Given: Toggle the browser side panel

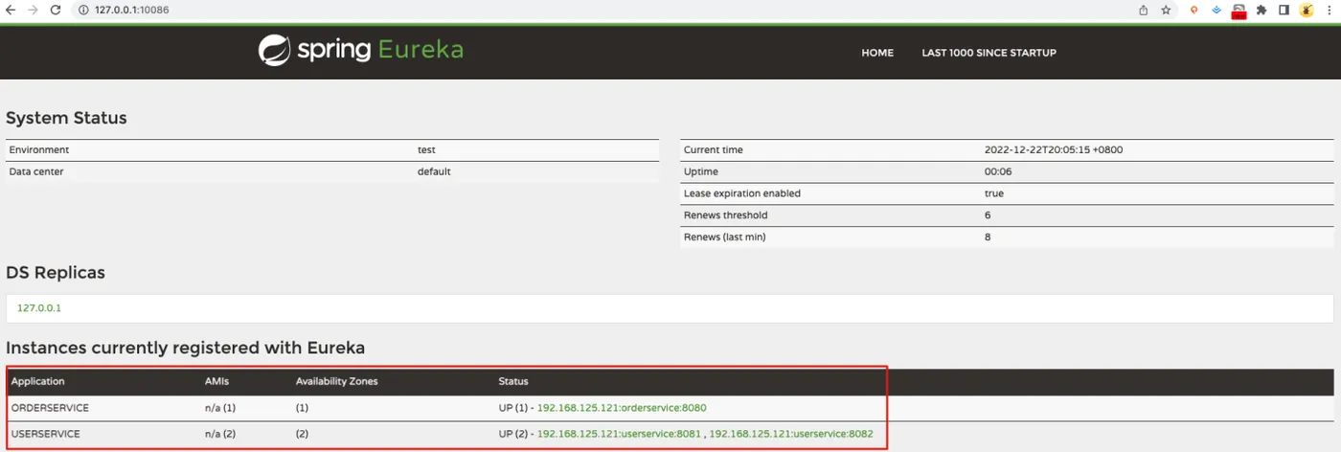Looking at the screenshot, I should (1284, 10).
